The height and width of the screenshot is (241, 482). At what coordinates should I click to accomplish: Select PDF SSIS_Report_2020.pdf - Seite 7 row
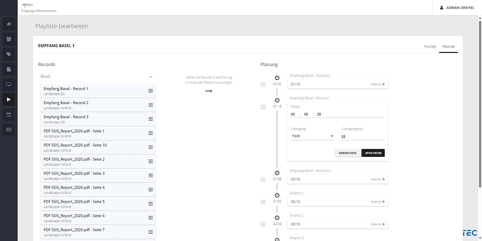98,232
